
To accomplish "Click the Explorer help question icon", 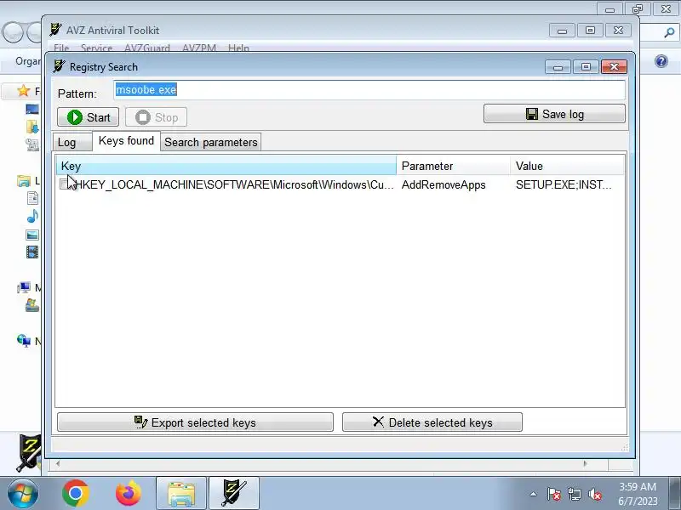I will tap(661, 61).
